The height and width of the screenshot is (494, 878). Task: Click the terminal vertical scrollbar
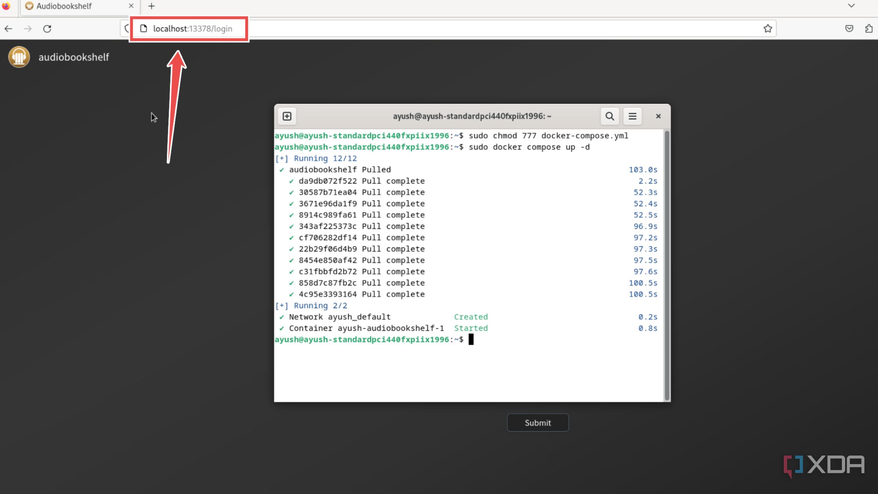667,265
